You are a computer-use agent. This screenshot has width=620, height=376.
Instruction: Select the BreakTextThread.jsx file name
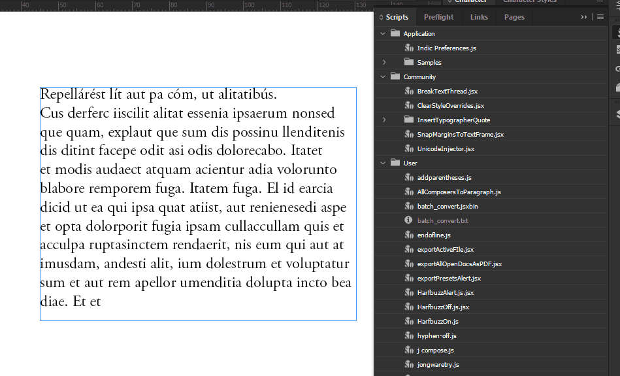[448, 91]
